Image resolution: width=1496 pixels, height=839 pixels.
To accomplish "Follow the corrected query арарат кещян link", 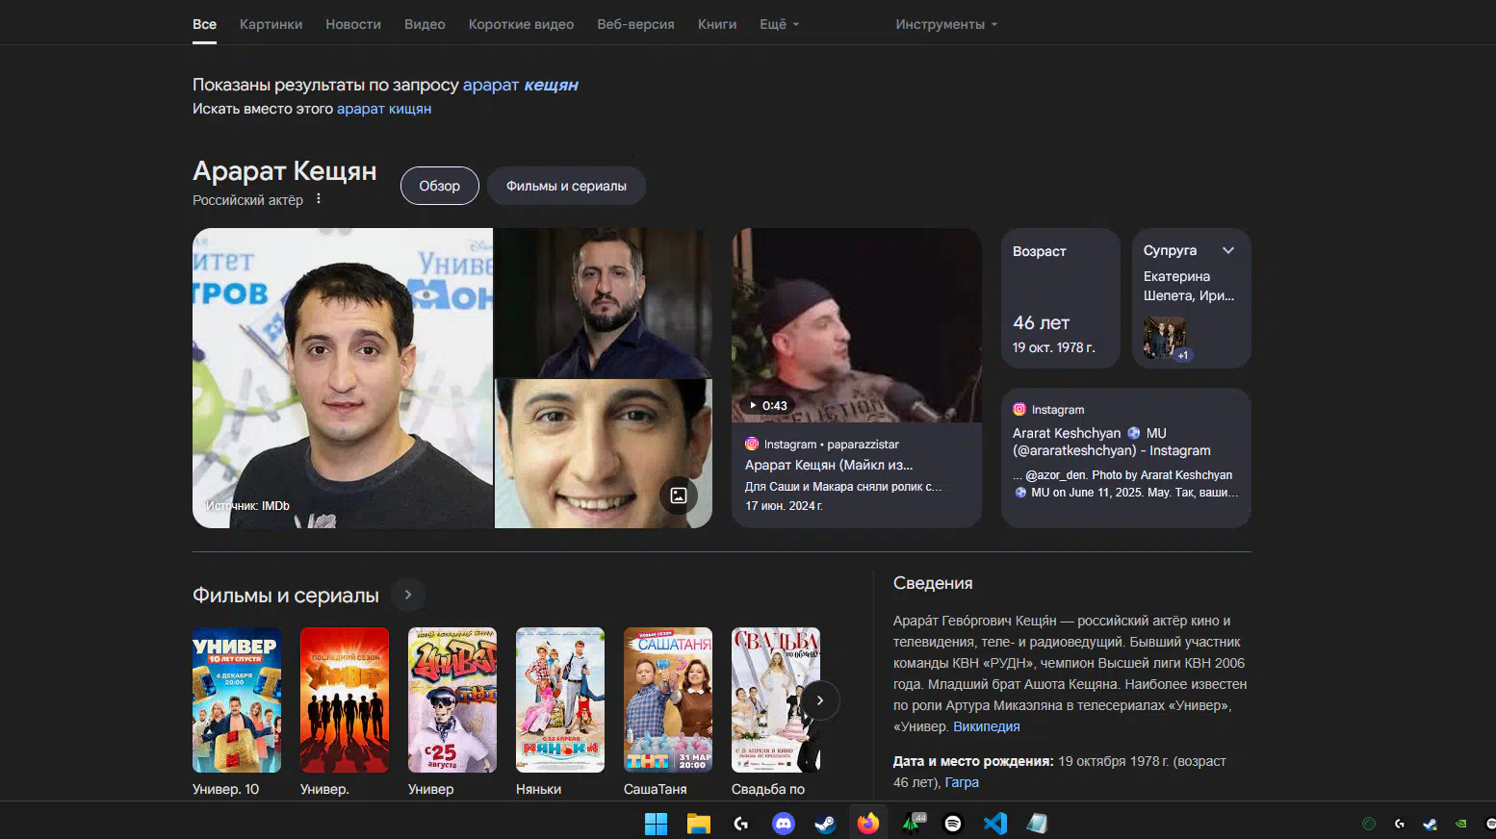I will click(521, 85).
